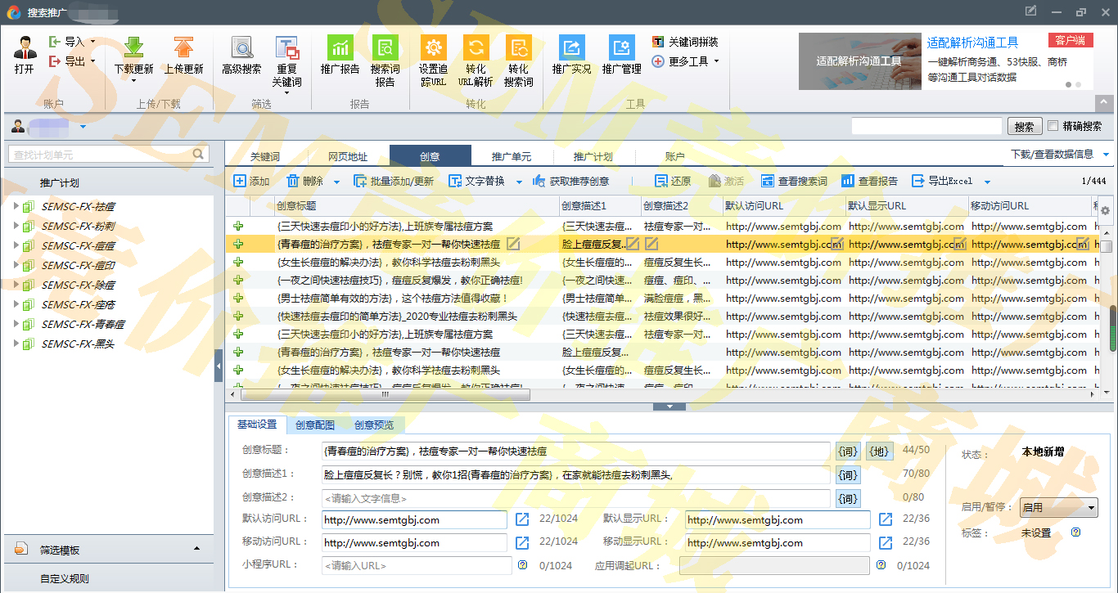
Task: Click the 下载更新 download icon
Action: [x=133, y=47]
